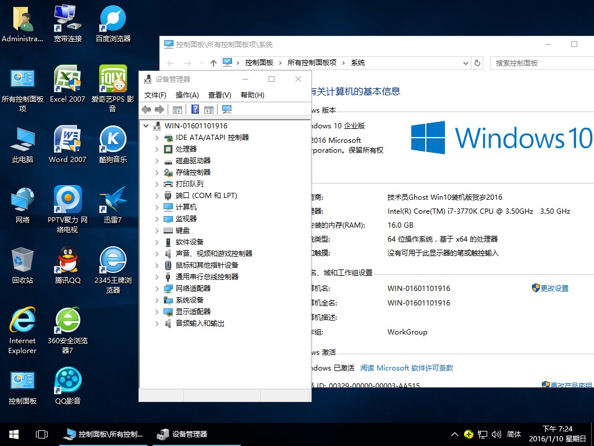Open the 360安全浏览器7 desktop icon
Screen dimensions: 594x446
point(67,330)
